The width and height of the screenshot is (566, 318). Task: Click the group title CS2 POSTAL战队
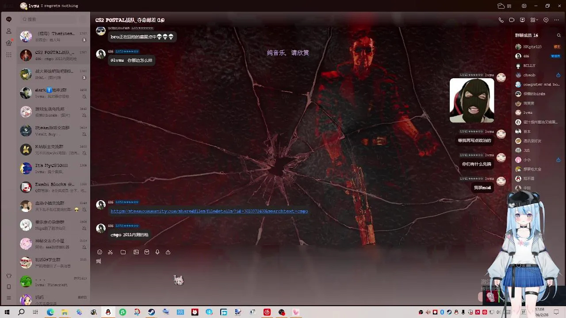(130, 20)
